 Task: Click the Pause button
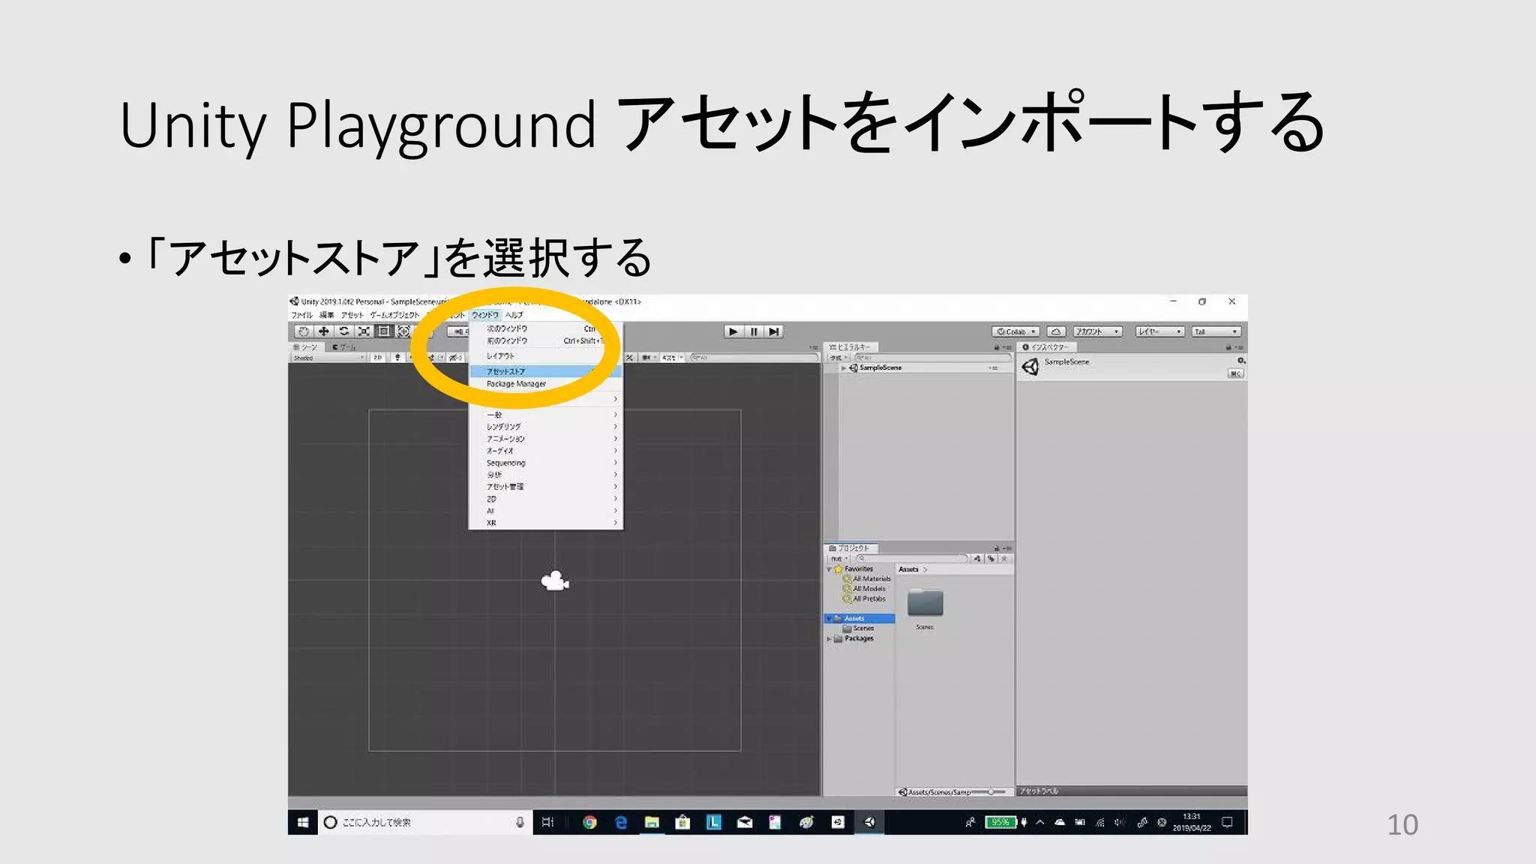point(754,331)
